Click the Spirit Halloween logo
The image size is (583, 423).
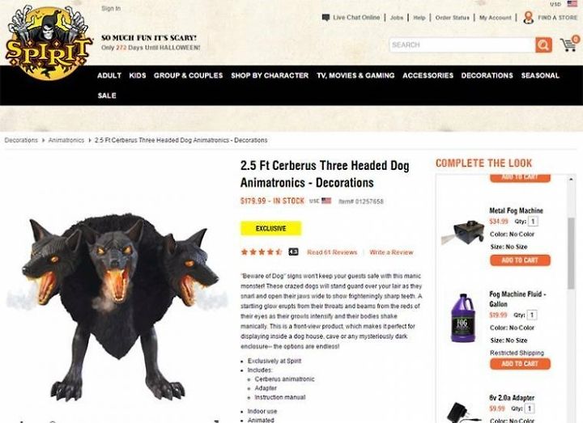pyautogui.click(x=48, y=41)
